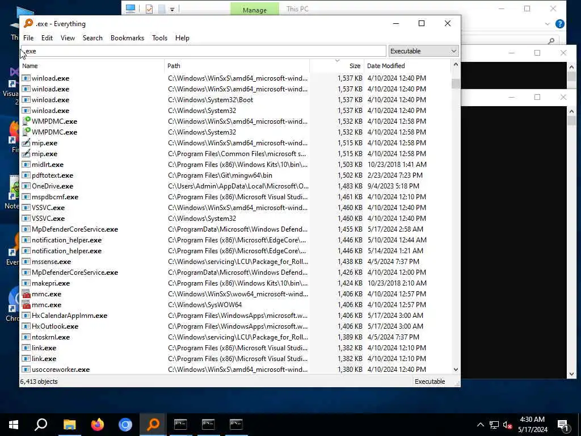Screen dimensions: 581x436
Task: Select the winload.exe icon in System32\Boot row
Action: 26,100
